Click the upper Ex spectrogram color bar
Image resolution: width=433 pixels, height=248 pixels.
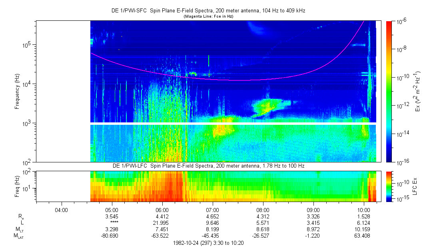tap(389, 91)
